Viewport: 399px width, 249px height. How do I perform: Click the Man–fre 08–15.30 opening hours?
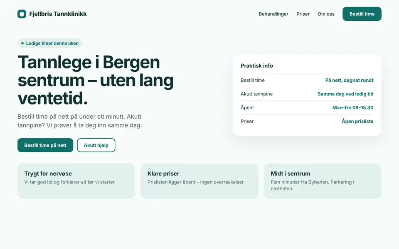click(353, 108)
